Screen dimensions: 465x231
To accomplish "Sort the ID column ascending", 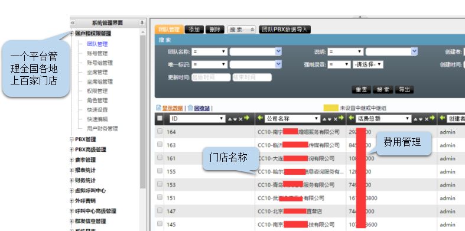I will 230,119.
